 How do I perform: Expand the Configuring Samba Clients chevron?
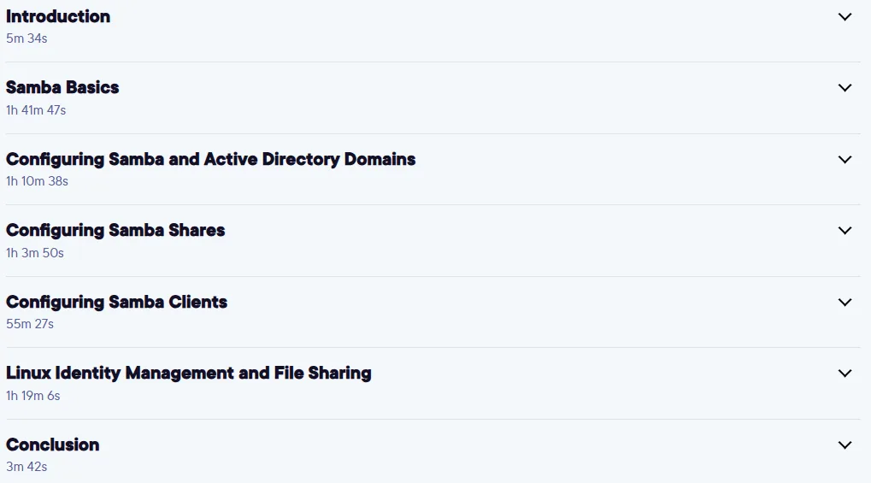(x=845, y=303)
